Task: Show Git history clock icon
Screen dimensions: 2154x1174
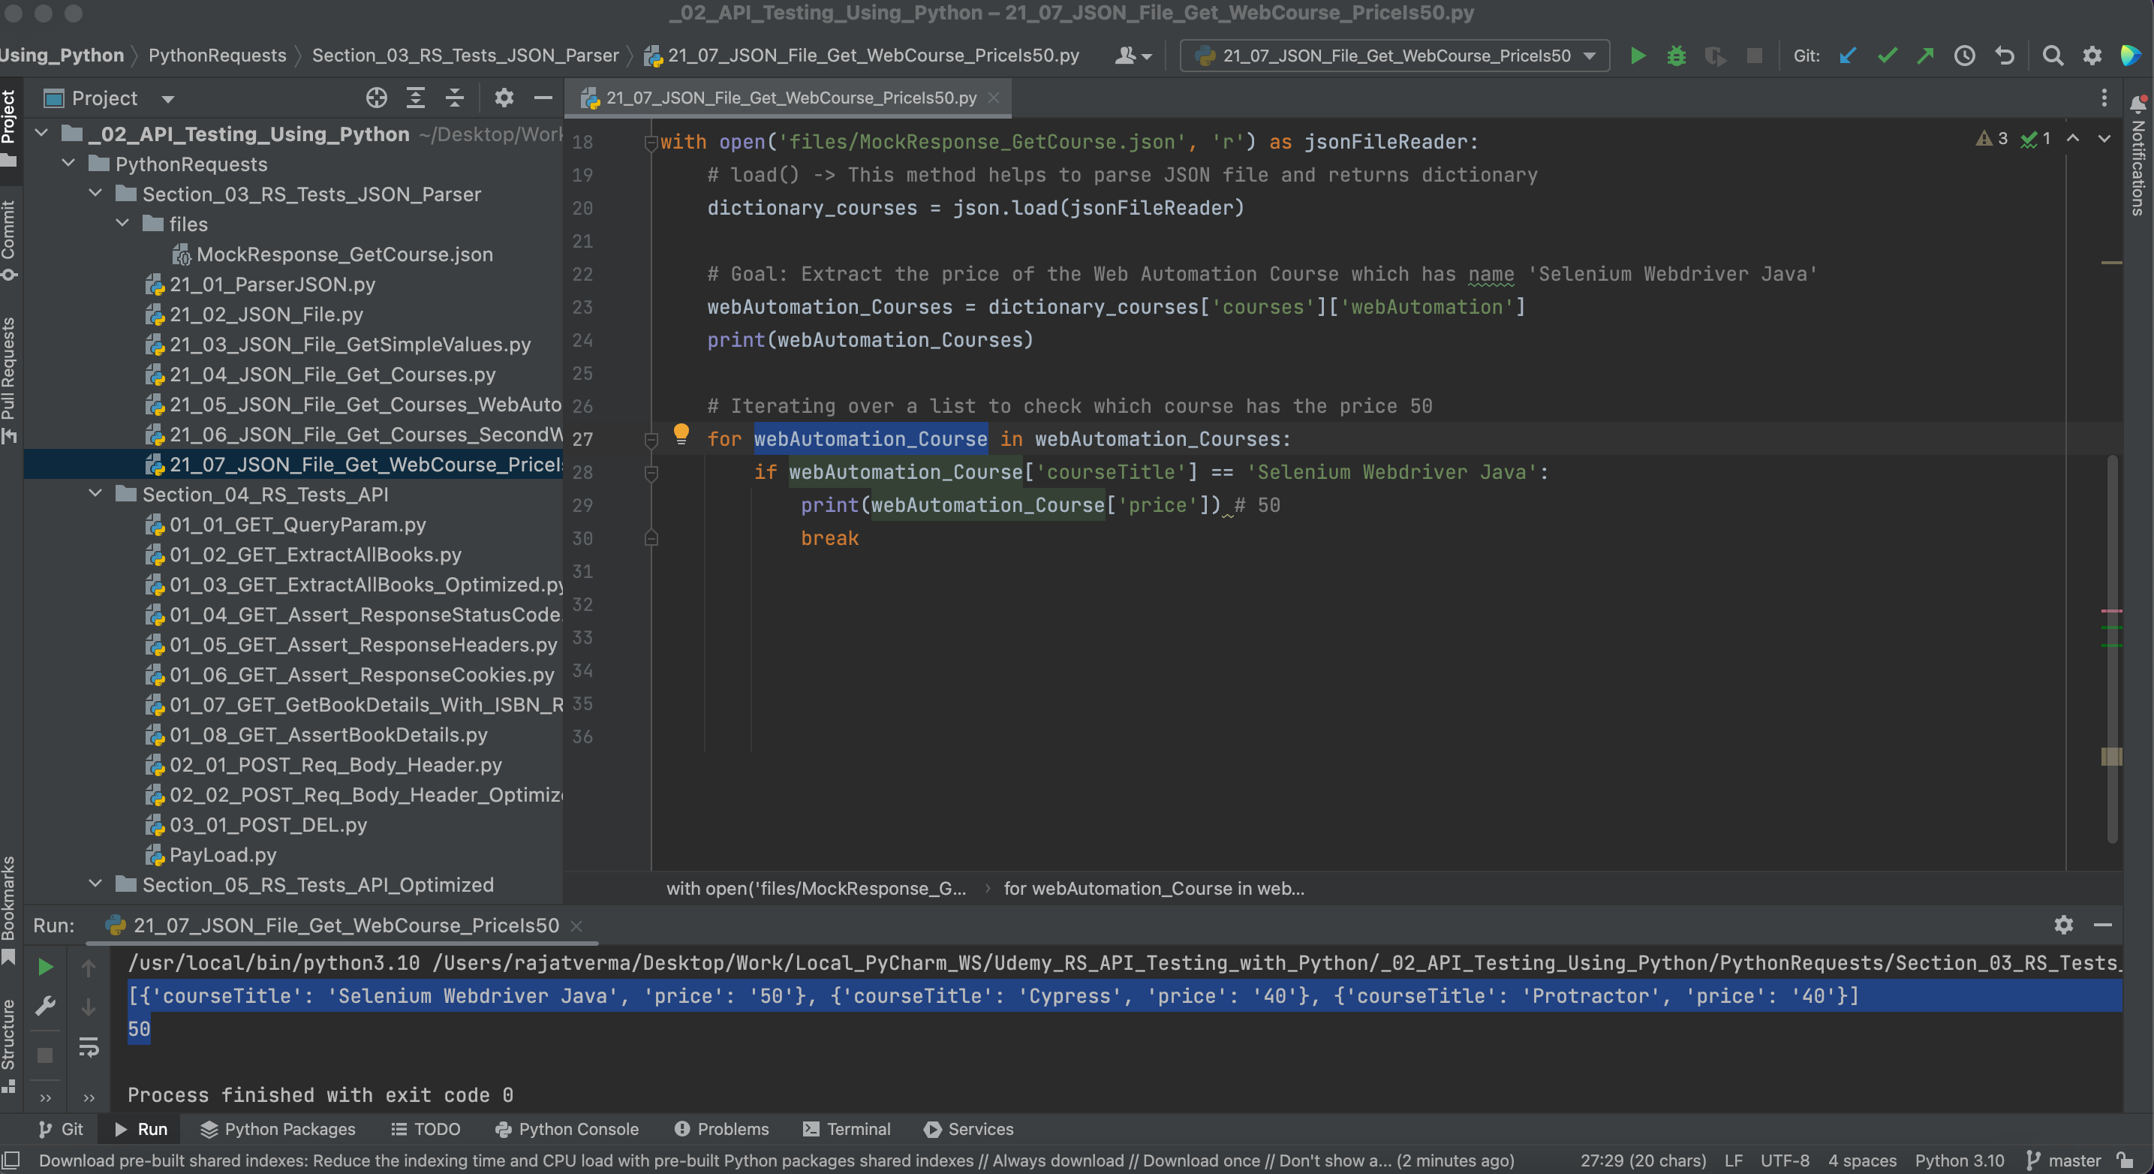Action: (x=1964, y=56)
